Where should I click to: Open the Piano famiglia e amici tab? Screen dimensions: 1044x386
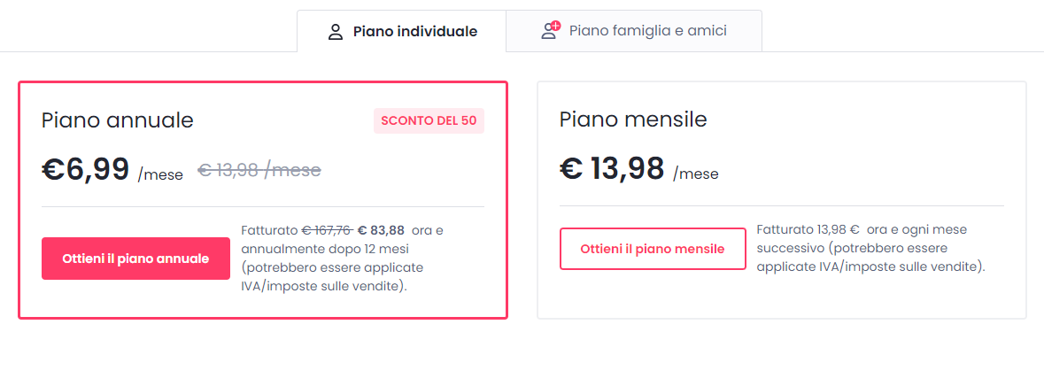click(x=647, y=31)
